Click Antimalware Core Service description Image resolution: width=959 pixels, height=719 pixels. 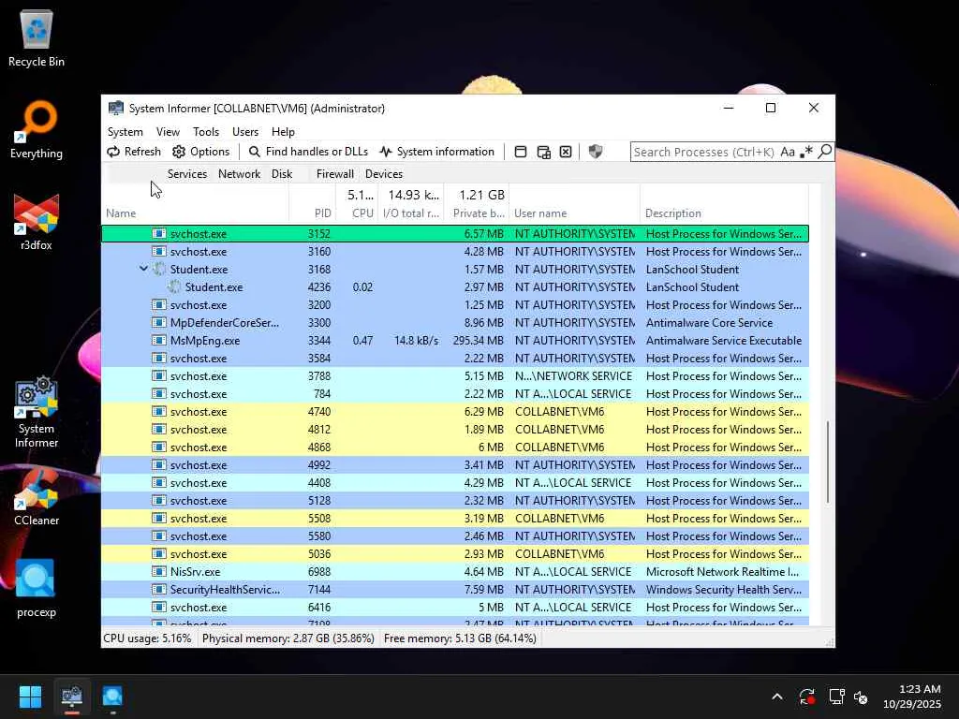pyautogui.click(x=709, y=323)
